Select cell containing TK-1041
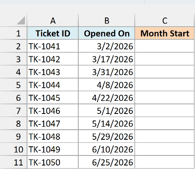The width and height of the screenshot is (195, 169). [53, 46]
